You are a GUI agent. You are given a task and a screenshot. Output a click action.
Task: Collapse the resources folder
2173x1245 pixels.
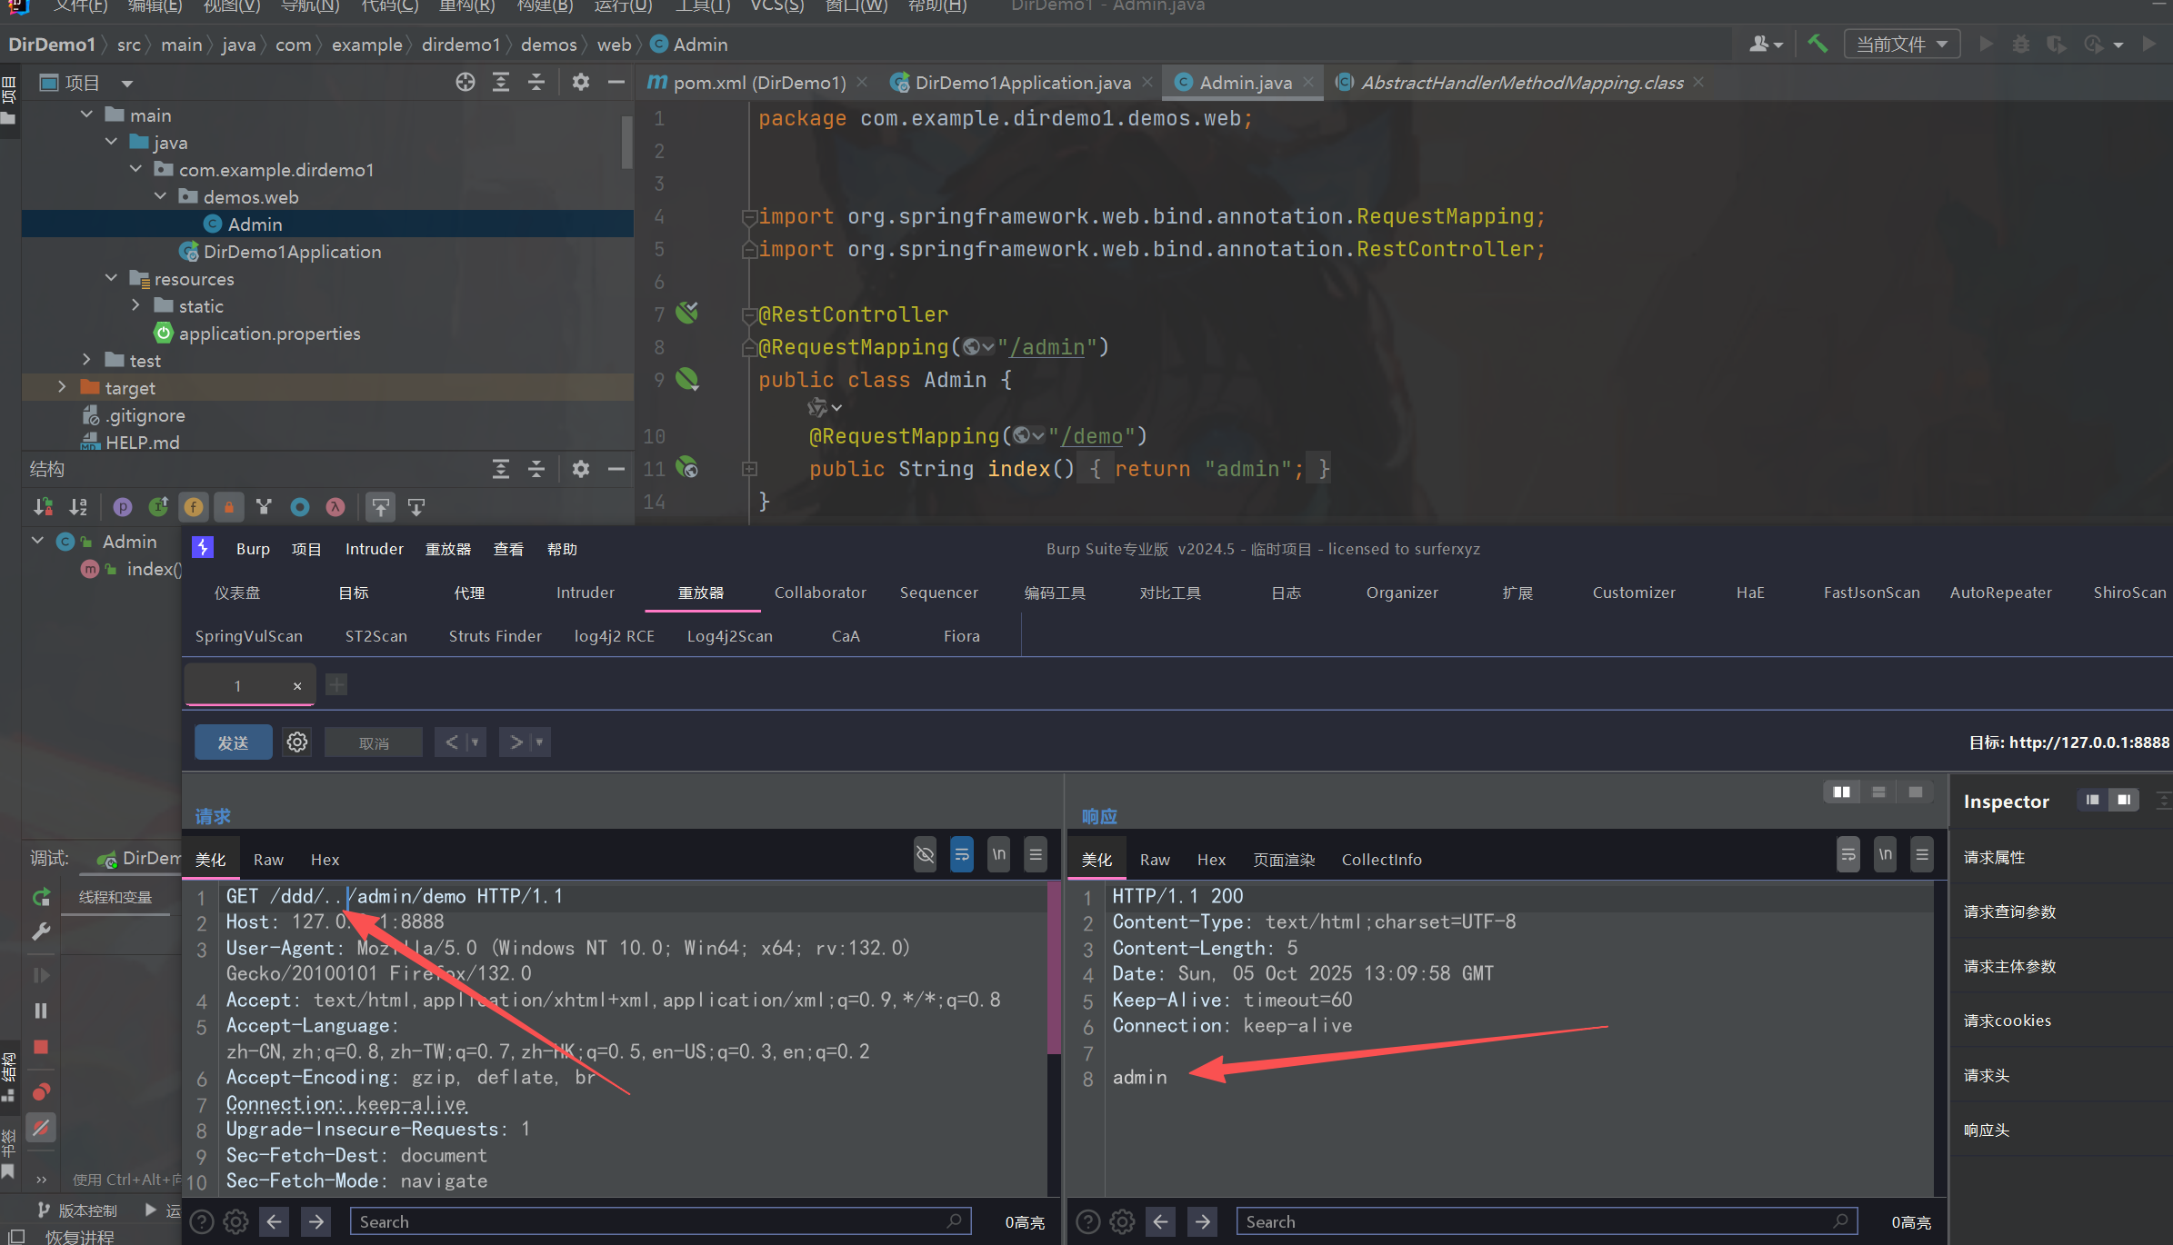(111, 278)
